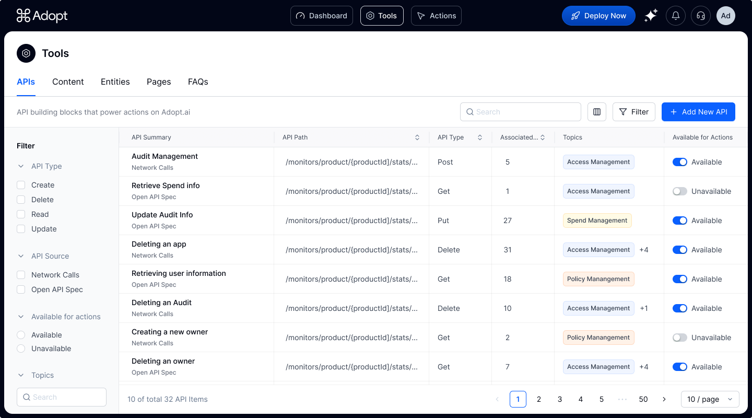Switch to the Pages tab
This screenshot has height=418, width=752.
pyautogui.click(x=159, y=82)
